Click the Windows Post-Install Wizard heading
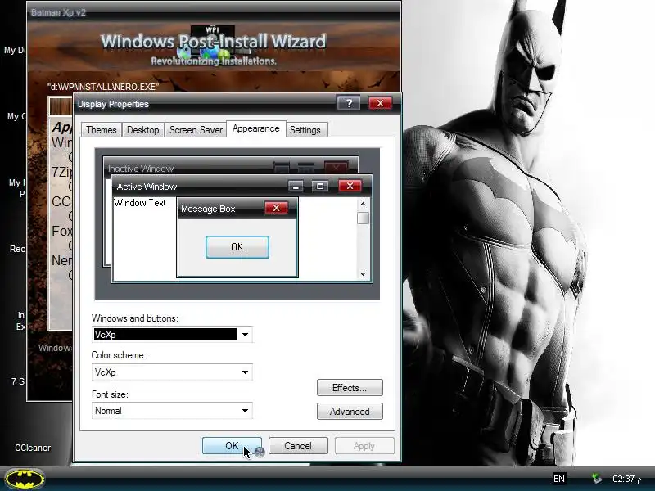The width and height of the screenshot is (655, 491). coord(214,42)
